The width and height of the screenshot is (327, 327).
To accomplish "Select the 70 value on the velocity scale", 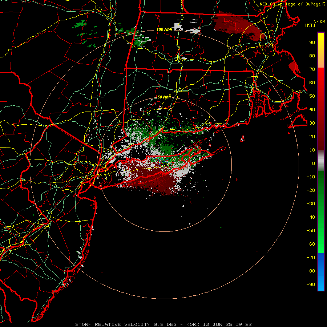I will coord(312,69).
